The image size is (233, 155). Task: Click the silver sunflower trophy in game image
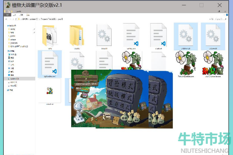point(78,112)
